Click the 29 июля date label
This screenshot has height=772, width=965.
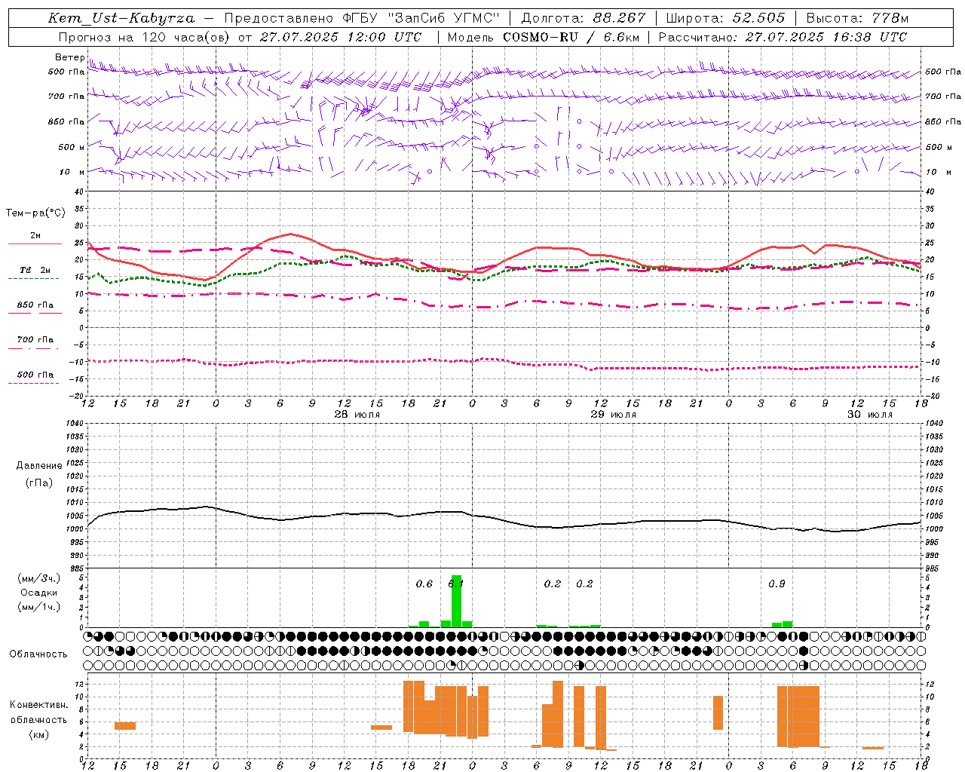pos(613,415)
